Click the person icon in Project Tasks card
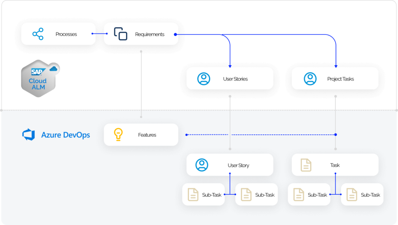398x225 pixels. click(310, 79)
